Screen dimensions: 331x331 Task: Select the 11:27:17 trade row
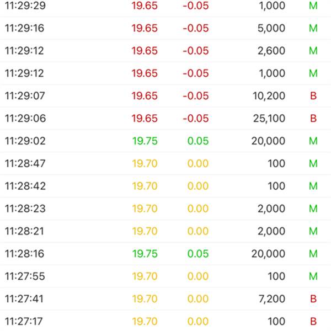click(165, 322)
